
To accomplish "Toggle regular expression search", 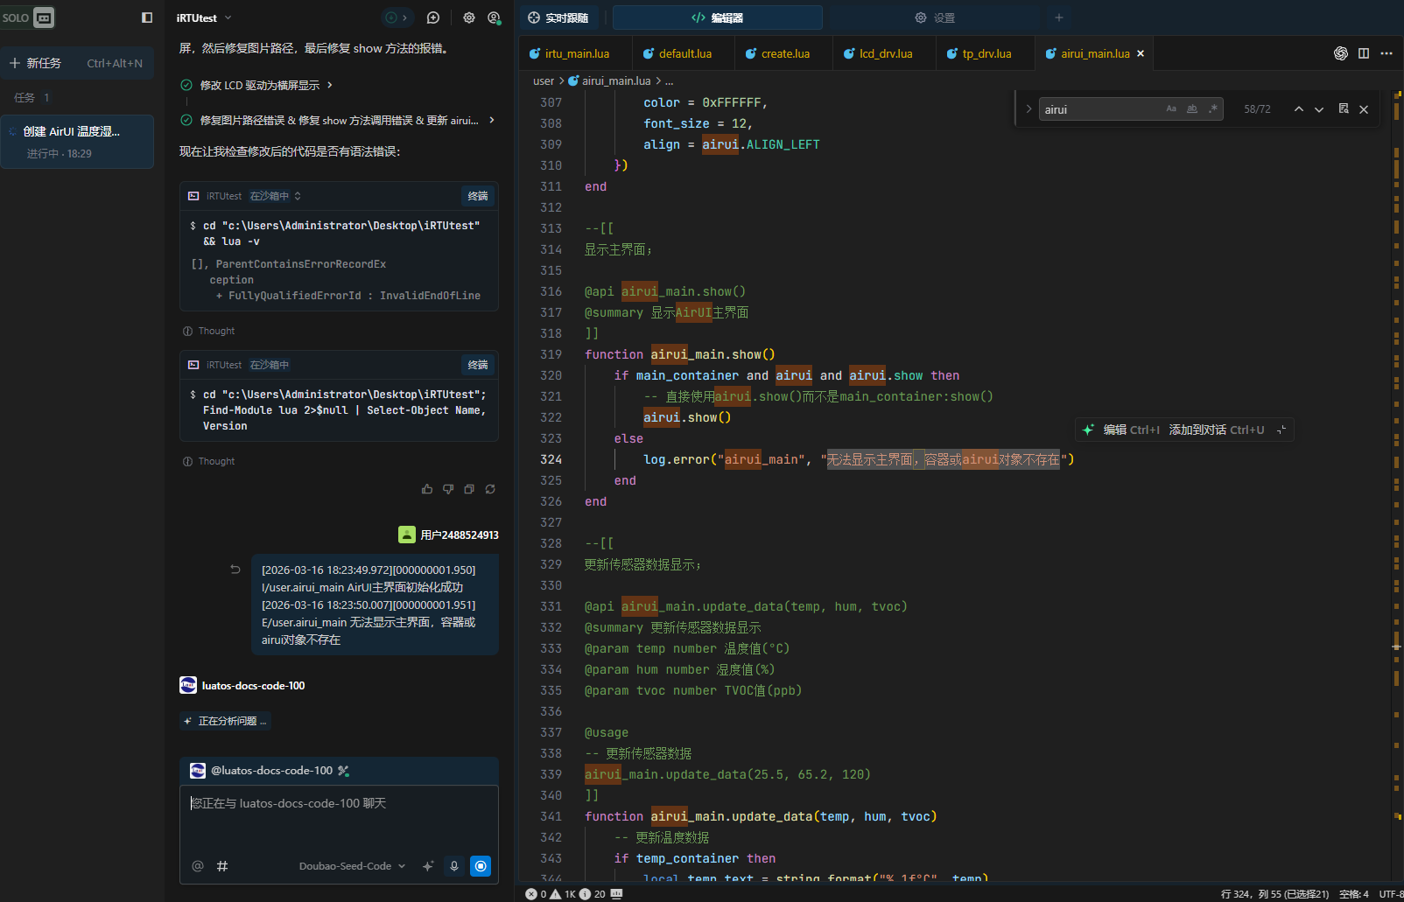I will 1212,109.
